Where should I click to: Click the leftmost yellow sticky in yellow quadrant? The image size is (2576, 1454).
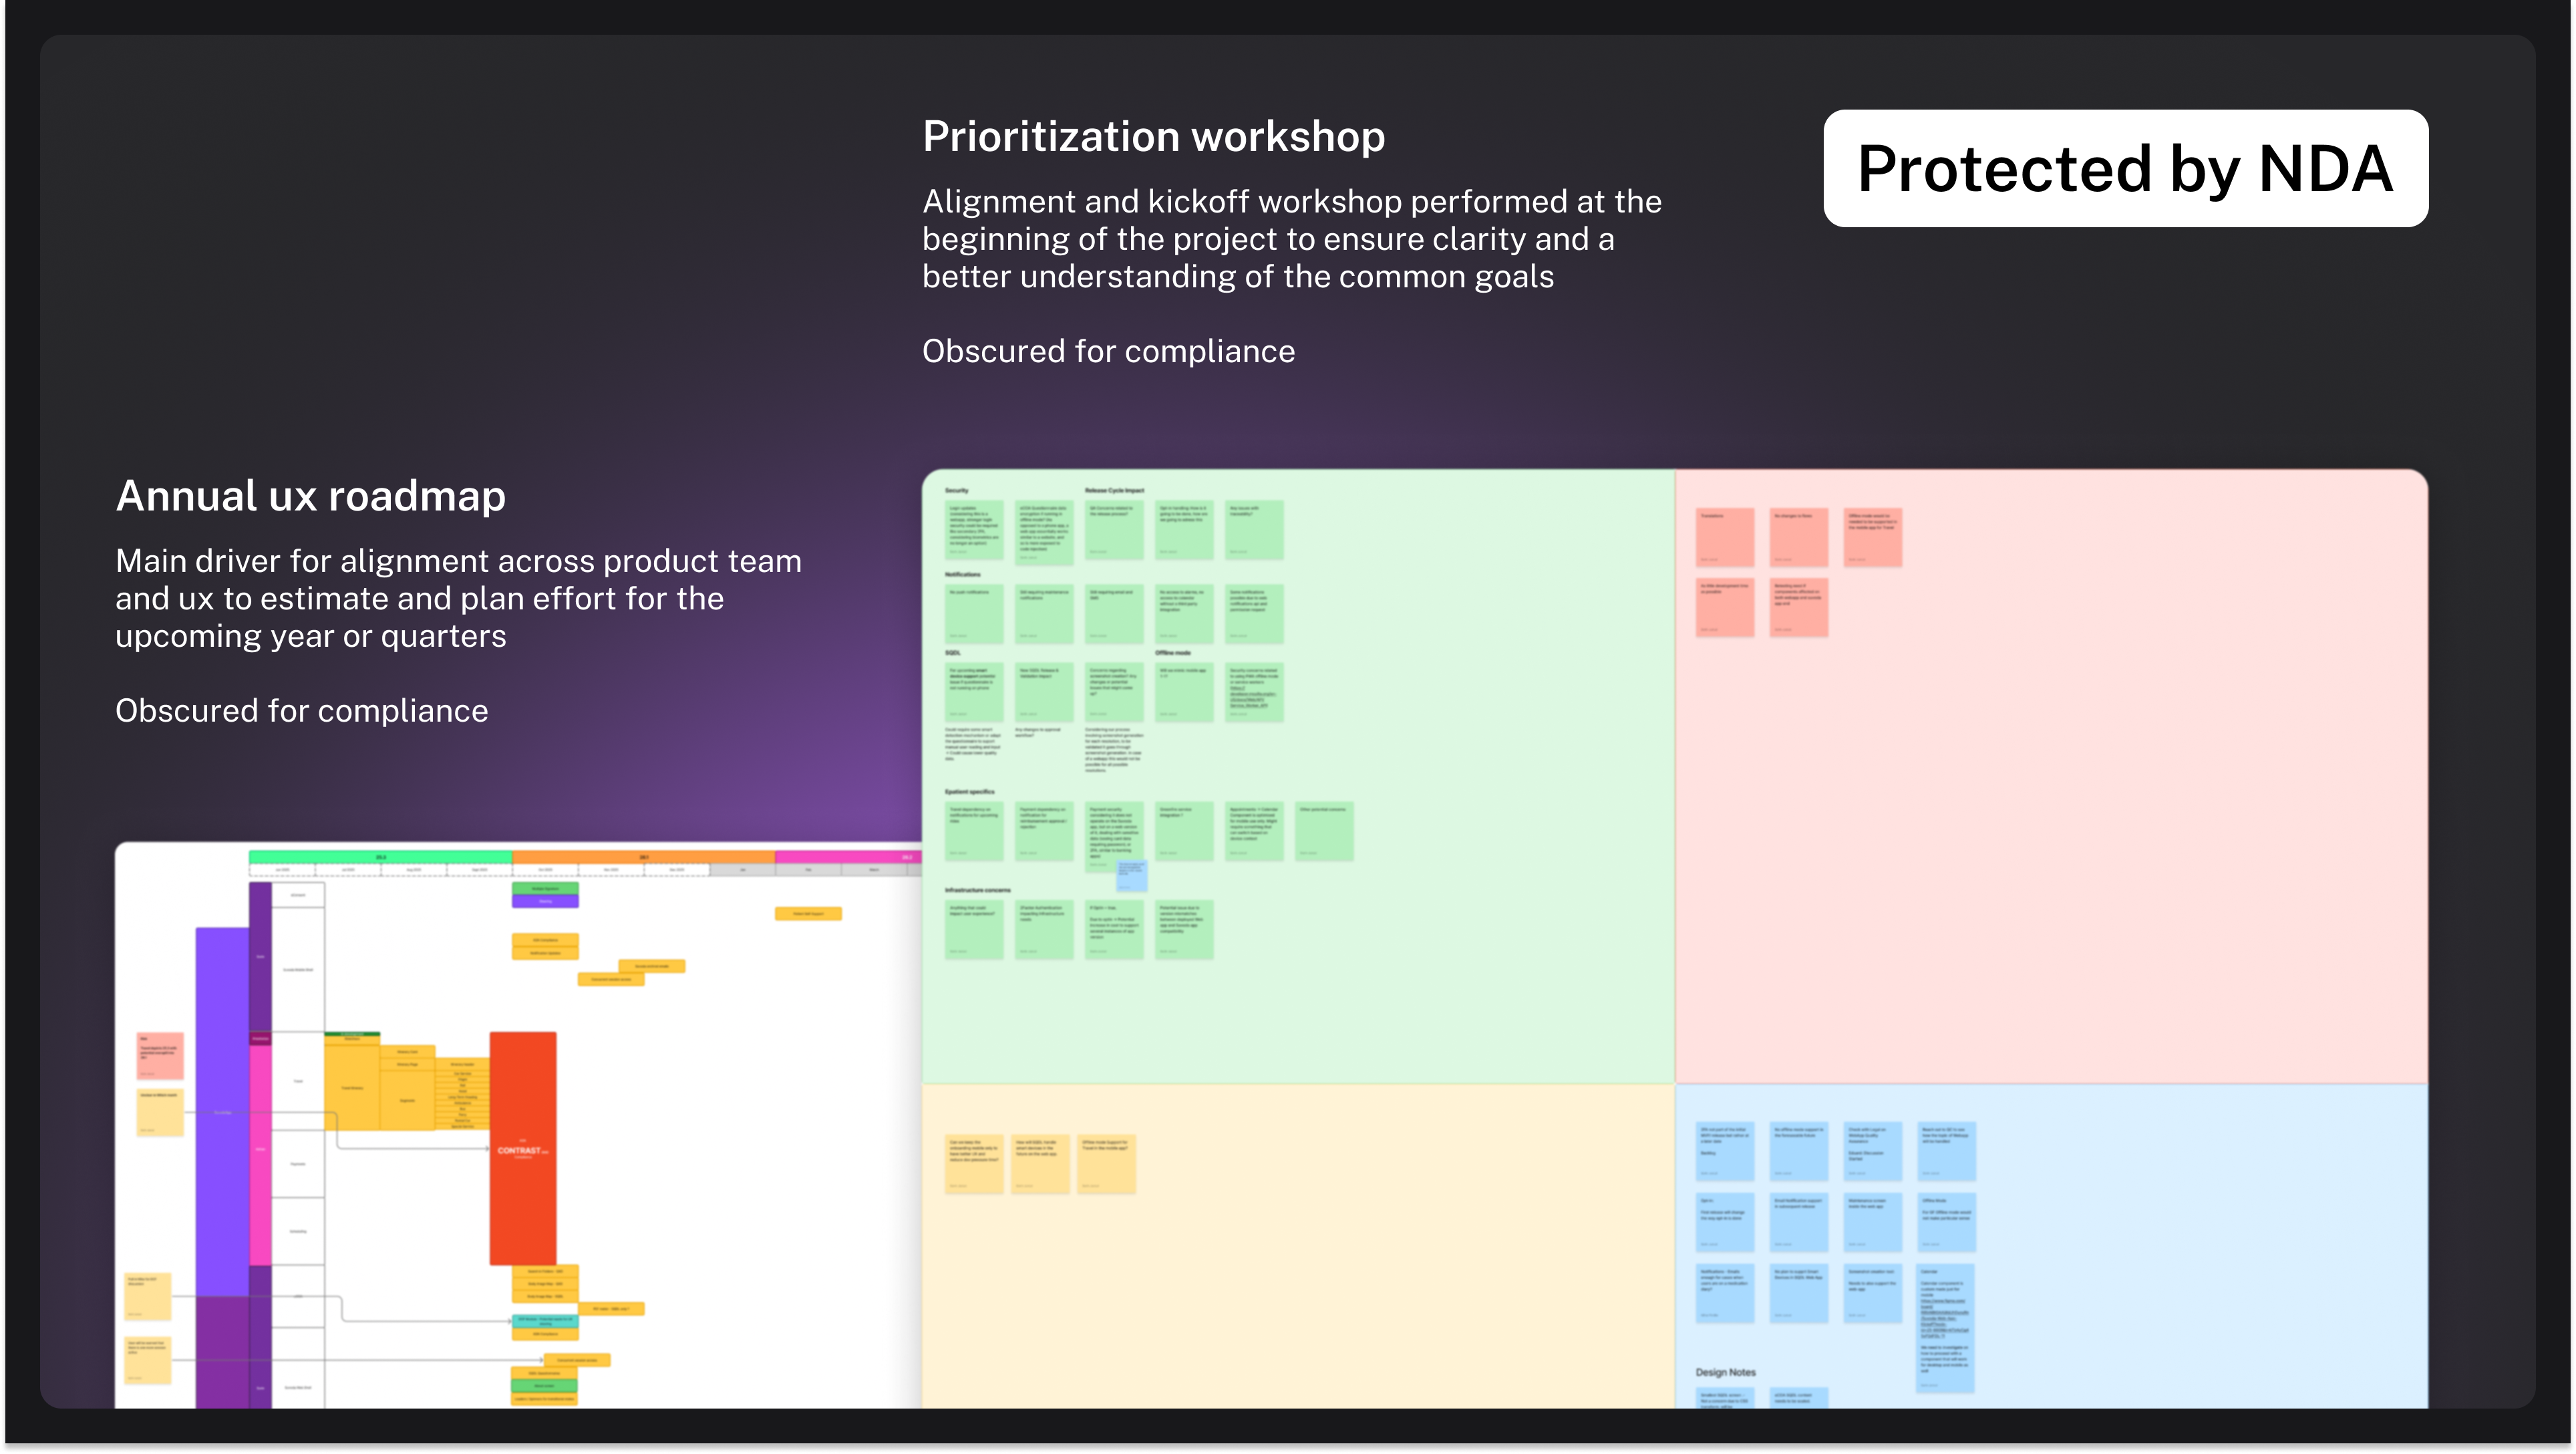974,1163
